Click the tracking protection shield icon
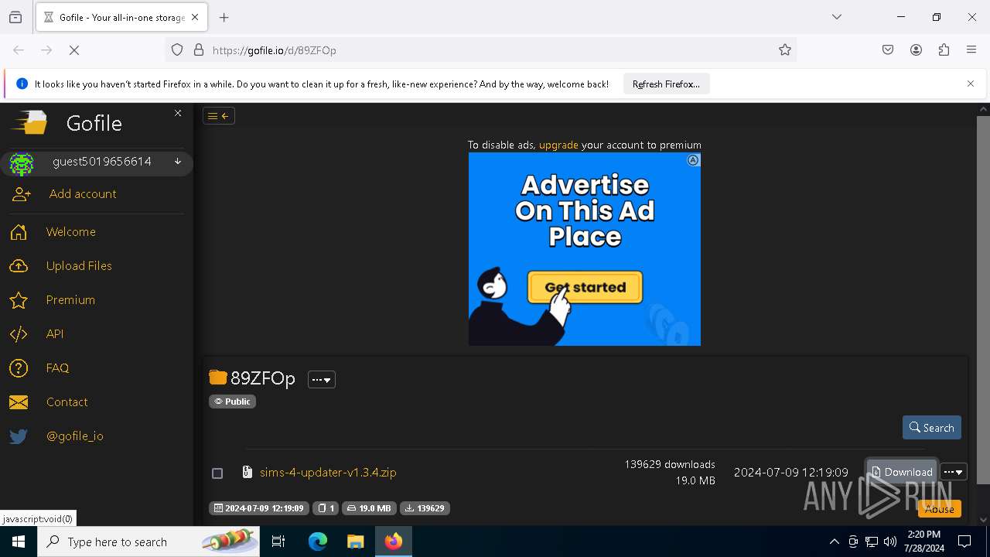990x557 pixels. [177, 50]
